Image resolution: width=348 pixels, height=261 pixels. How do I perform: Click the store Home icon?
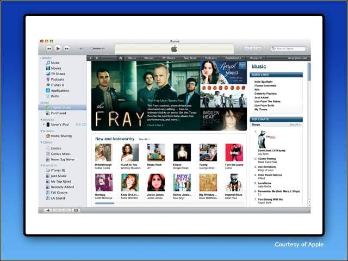click(121, 58)
